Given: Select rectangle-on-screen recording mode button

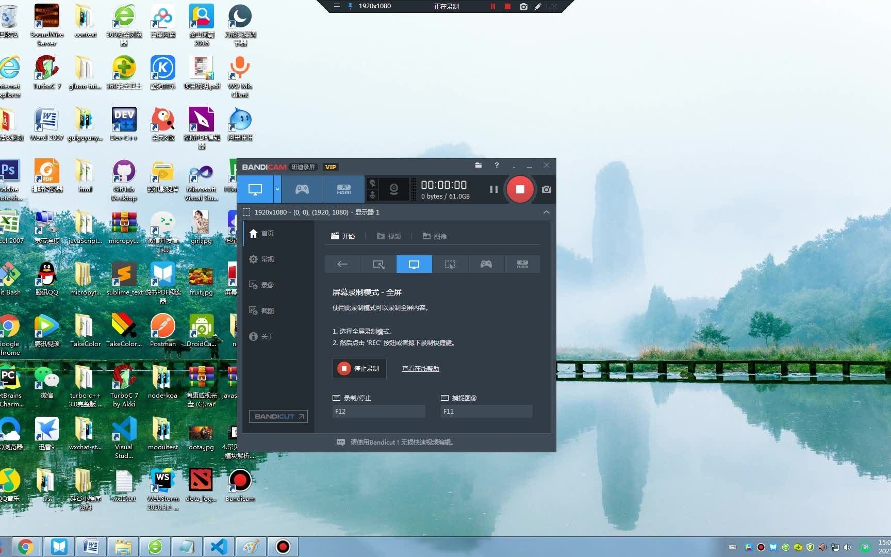Looking at the screenshot, I should pyautogui.click(x=378, y=264).
